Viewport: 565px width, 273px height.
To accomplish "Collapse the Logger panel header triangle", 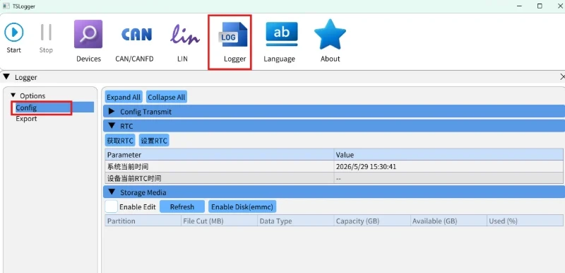I will (x=6, y=77).
